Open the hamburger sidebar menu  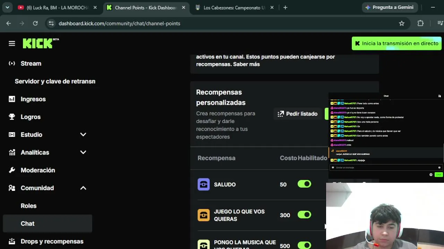tap(12, 44)
